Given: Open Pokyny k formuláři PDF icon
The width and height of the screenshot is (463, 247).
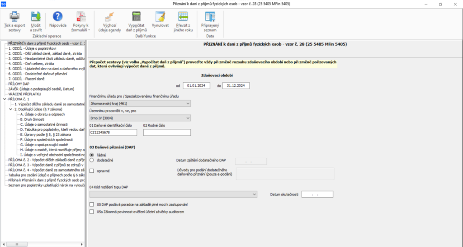Looking at the screenshot, I should (81, 18).
